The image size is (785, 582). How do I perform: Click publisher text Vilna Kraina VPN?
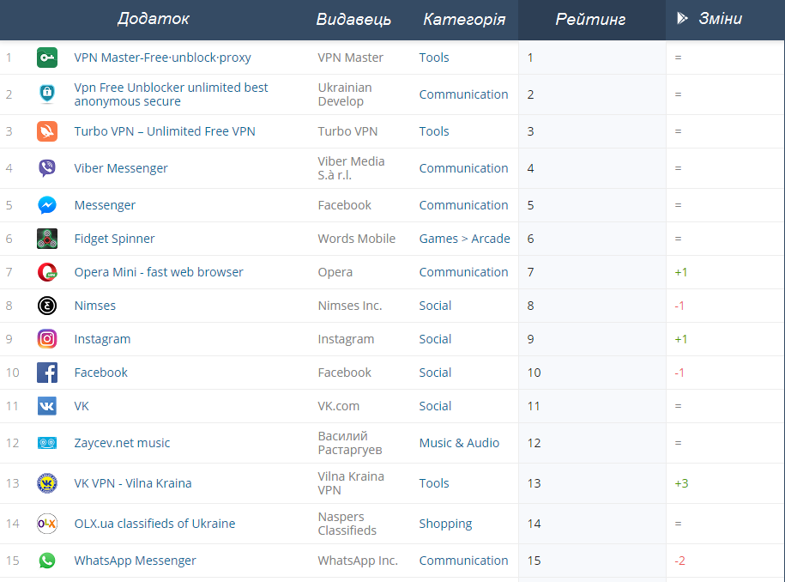tap(351, 483)
